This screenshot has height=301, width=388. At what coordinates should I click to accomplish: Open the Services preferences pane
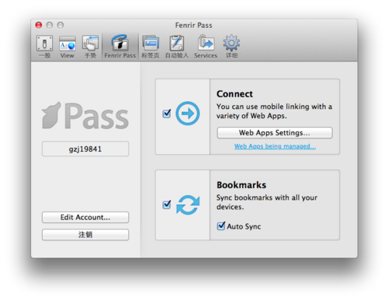[206, 47]
